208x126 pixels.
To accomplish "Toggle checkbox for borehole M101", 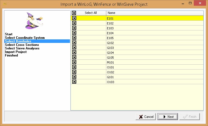I will [74, 62].
